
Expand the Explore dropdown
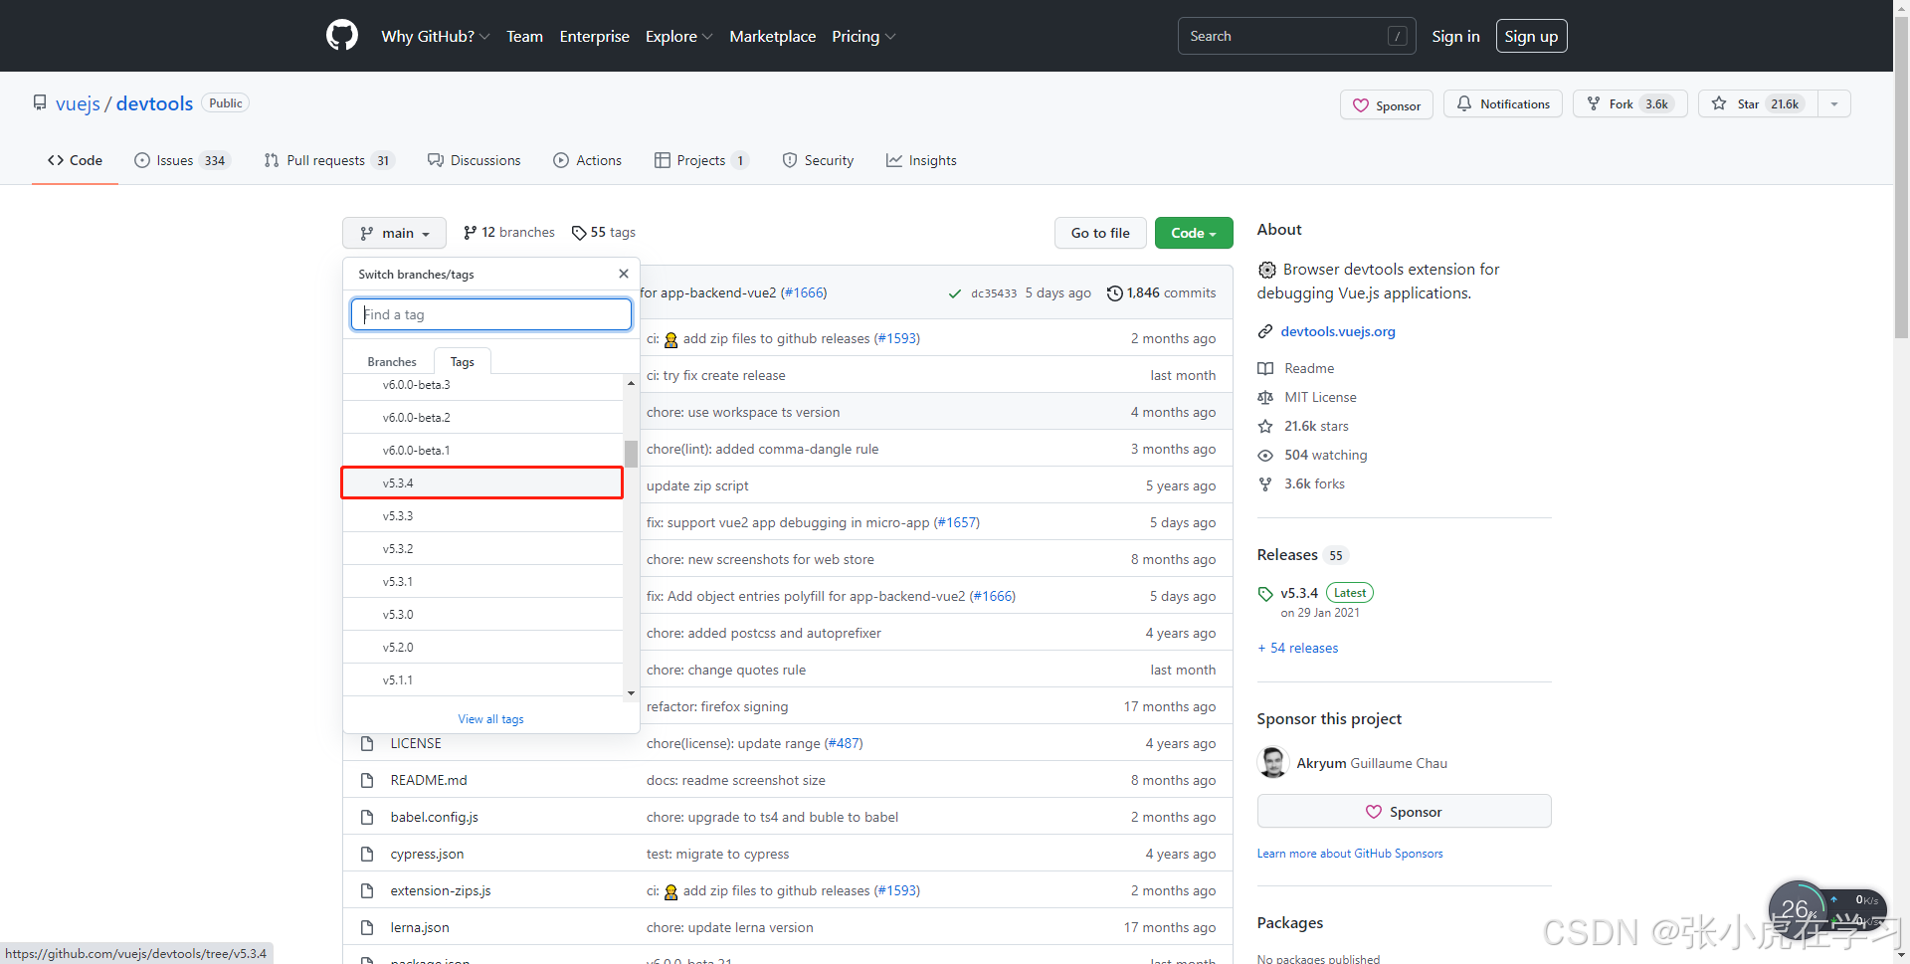(x=678, y=36)
